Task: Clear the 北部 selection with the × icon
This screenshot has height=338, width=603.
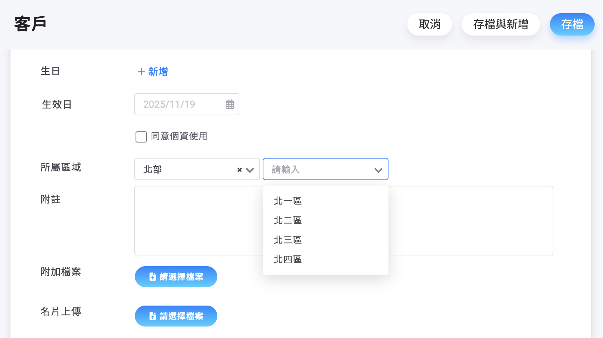Action: [x=239, y=170]
